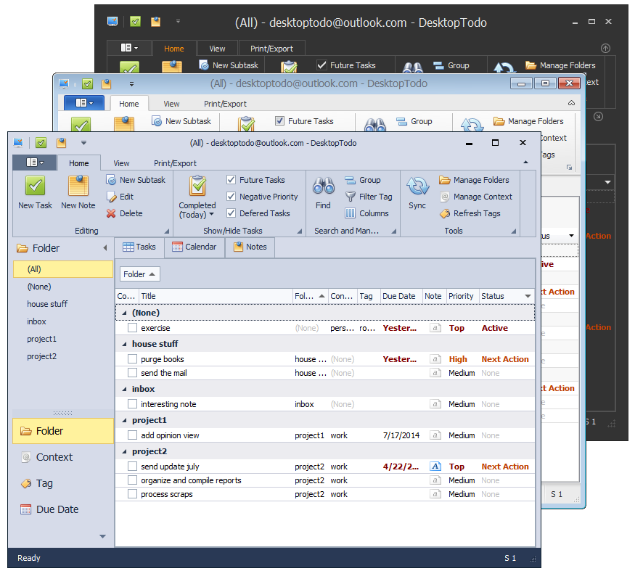
Task: Select (None) folder in sidebar
Action: tap(62, 287)
